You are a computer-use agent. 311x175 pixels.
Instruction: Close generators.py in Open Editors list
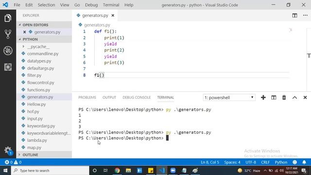(25, 32)
